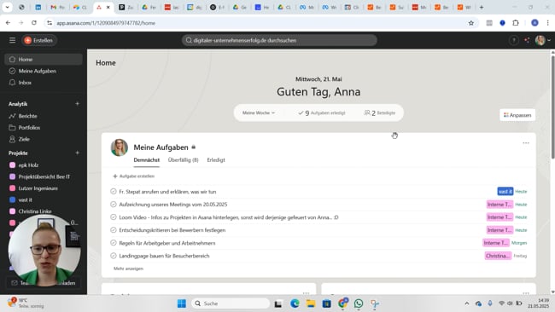Viewport: 555px width, 312px height.
Task: Open the help question mark icon
Action: [x=513, y=40]
